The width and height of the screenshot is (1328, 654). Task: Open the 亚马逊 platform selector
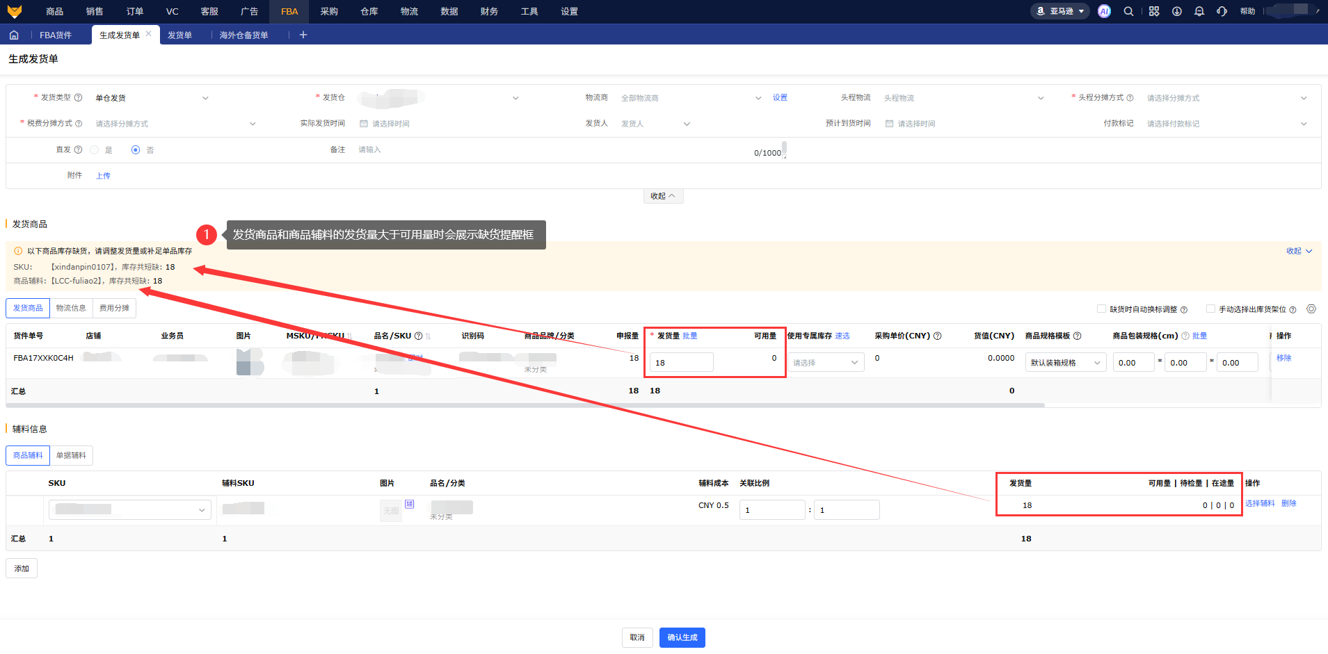click(1060, 11)
